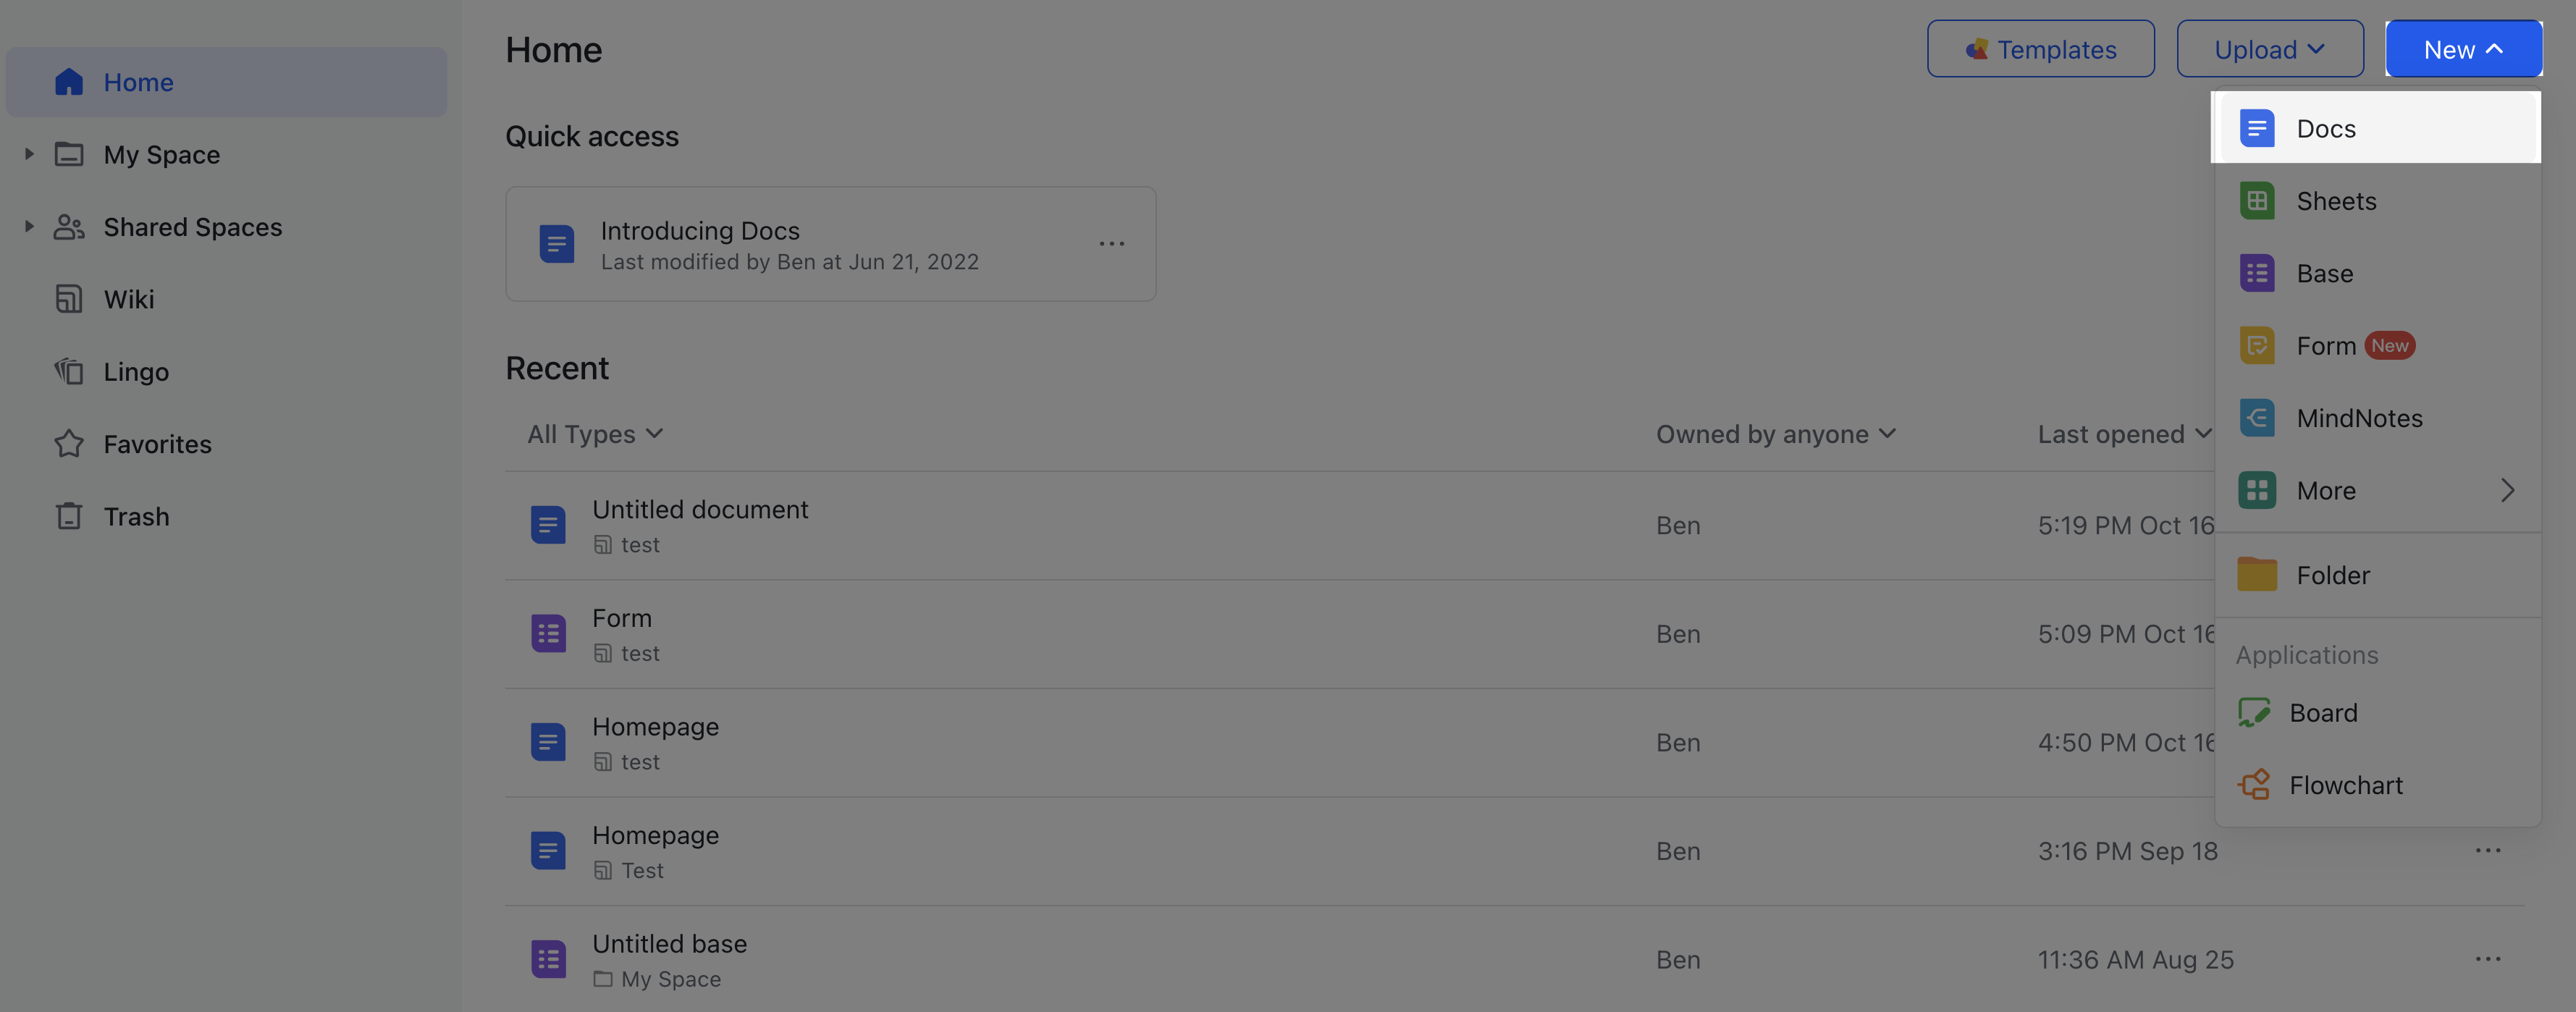Screen dimensions: 2576x1012
Task: Go to Home in the sidebar
Action: [138, 82]
